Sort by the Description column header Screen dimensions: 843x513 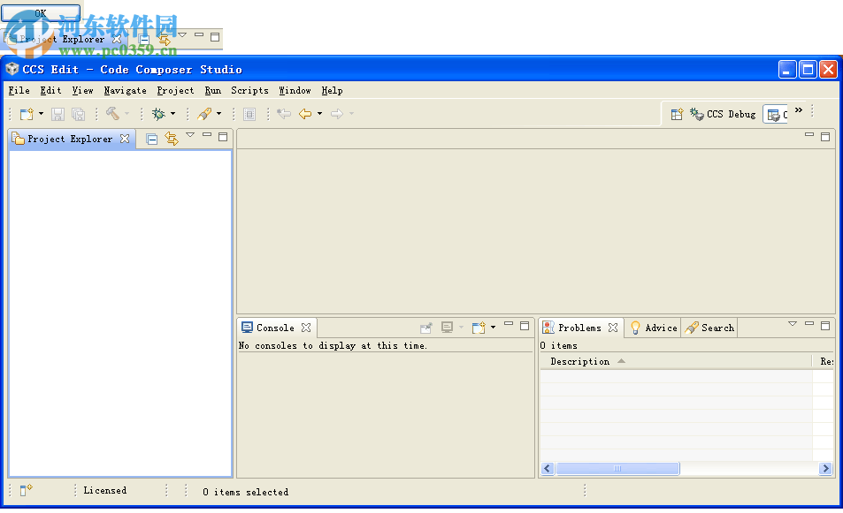point(580,361)
